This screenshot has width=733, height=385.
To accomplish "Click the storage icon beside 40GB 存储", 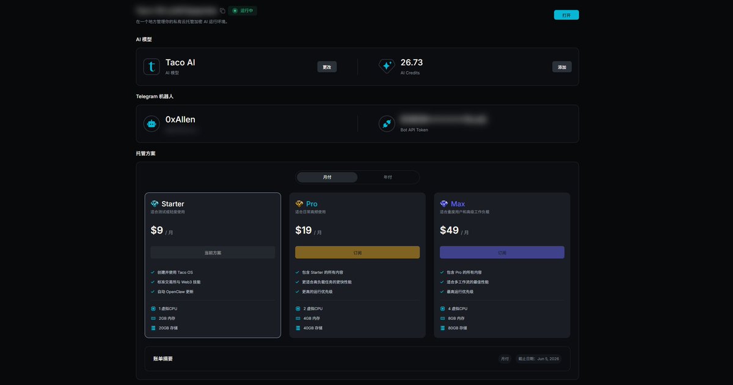I will (x=297, y=328).
